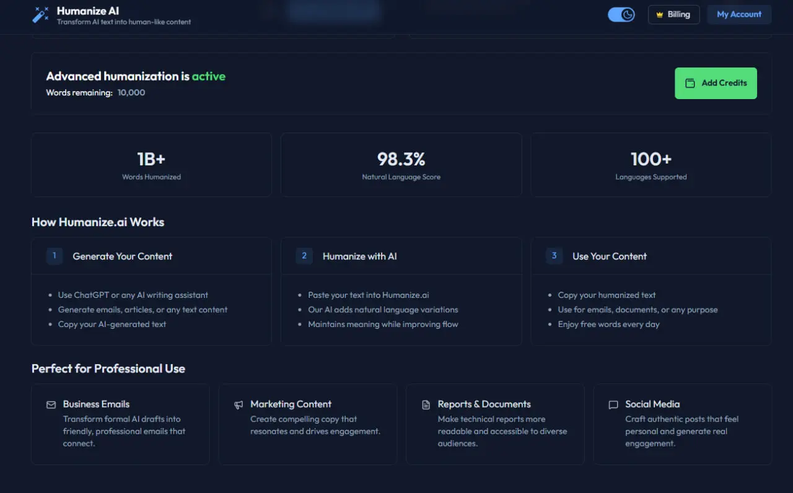Click the wallet icon in Add Credits
The height and width of the screenshot is (493, 793).
pyautogui.click(x=690, y=83)
